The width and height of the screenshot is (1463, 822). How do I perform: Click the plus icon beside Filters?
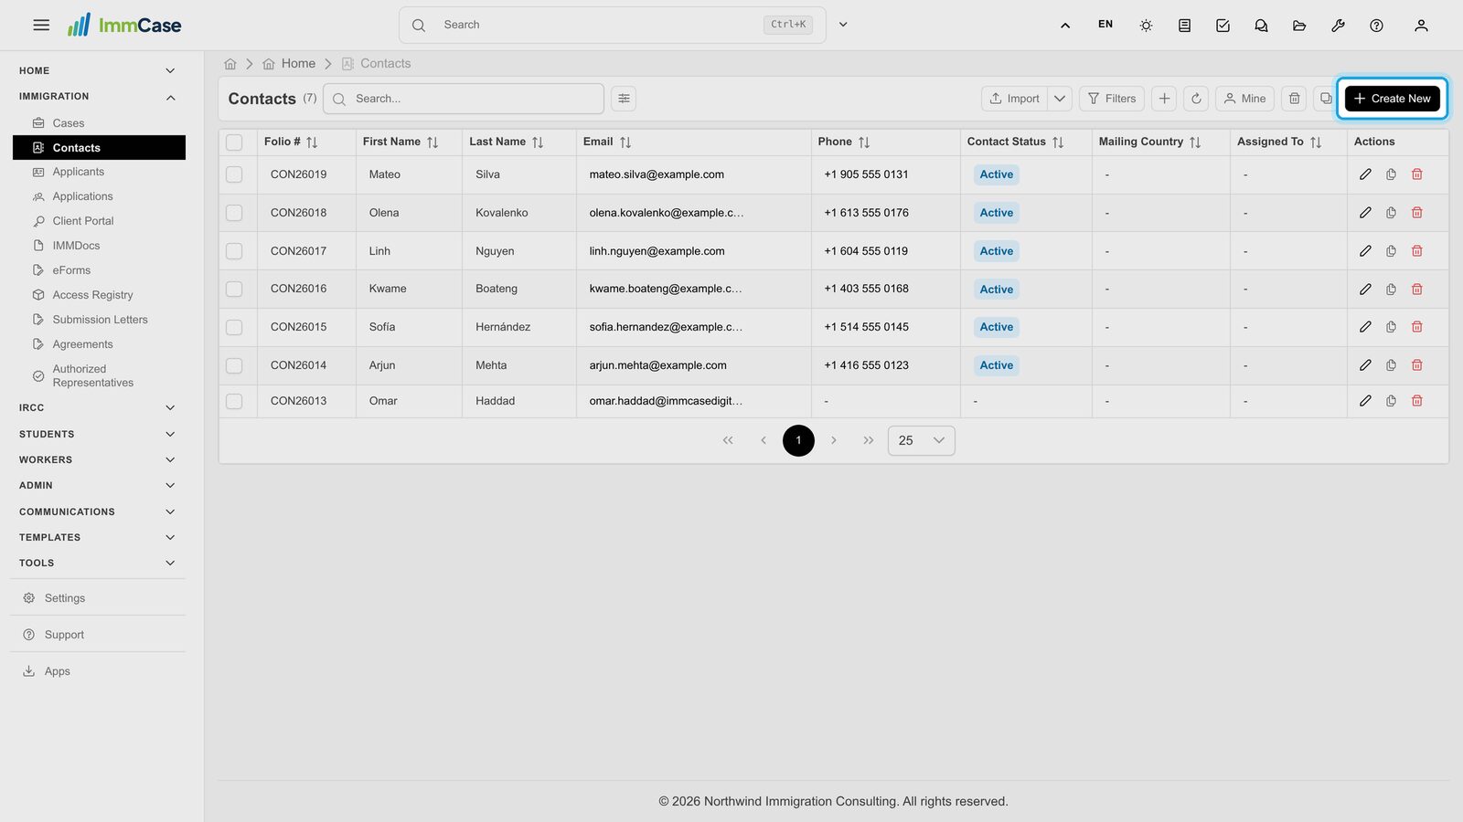[x=1164, y=99]
